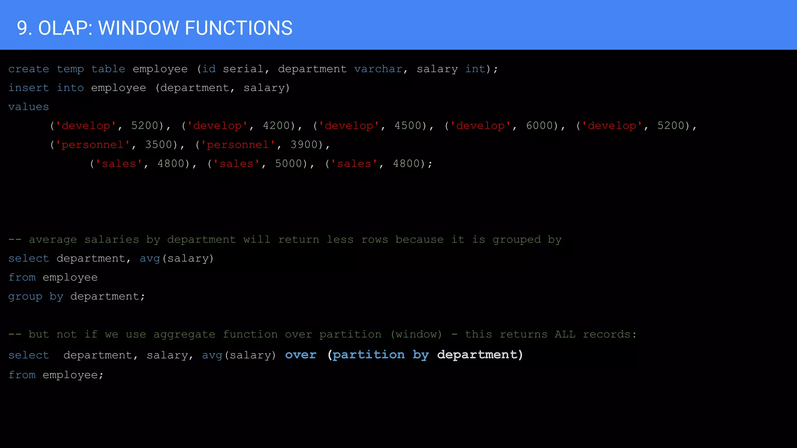Click the value 3900 for personnel

click(304, 145)
